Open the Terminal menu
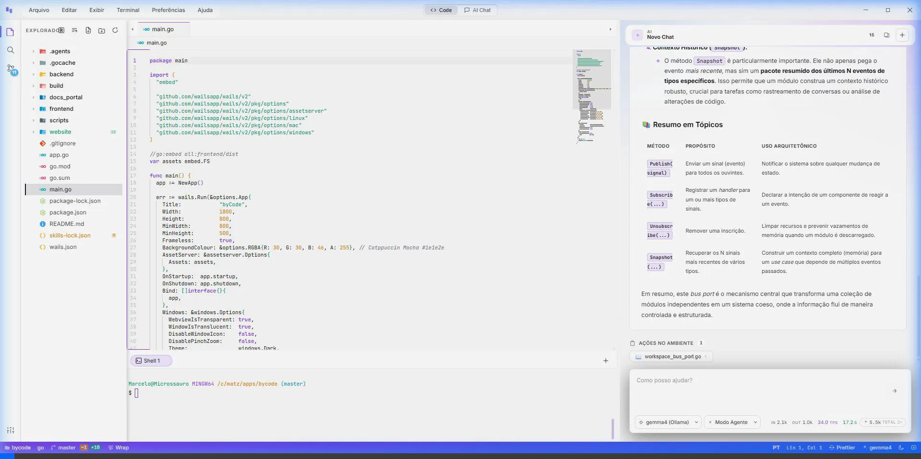 tap(128, 10)
